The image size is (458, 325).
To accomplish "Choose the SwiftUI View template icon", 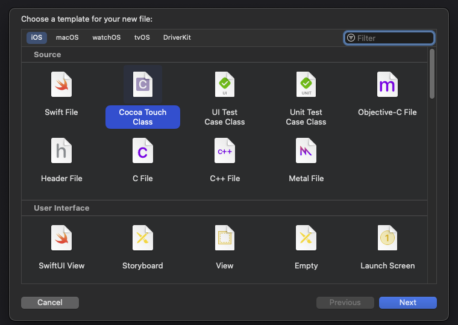I will [61, 238].
